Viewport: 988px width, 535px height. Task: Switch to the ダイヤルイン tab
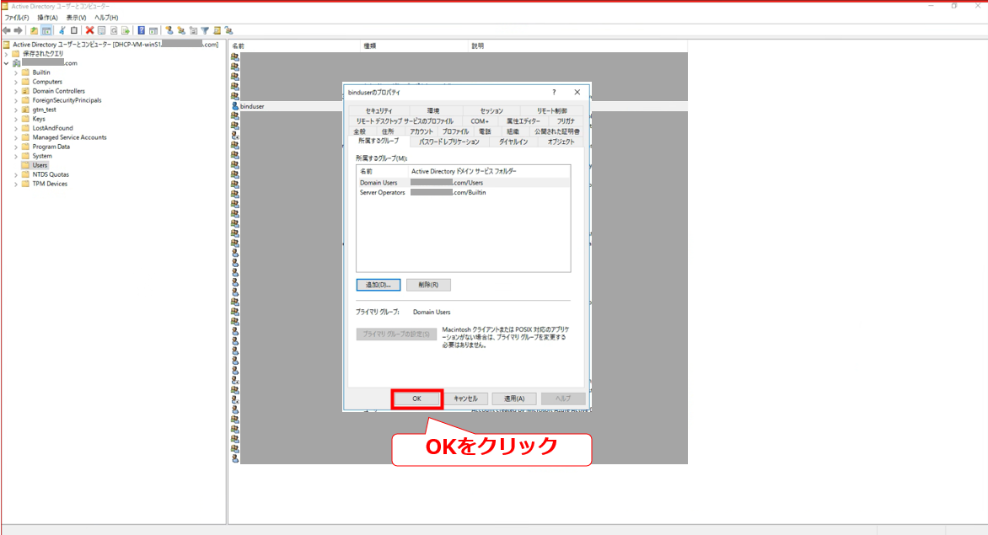tap(513, 142)
